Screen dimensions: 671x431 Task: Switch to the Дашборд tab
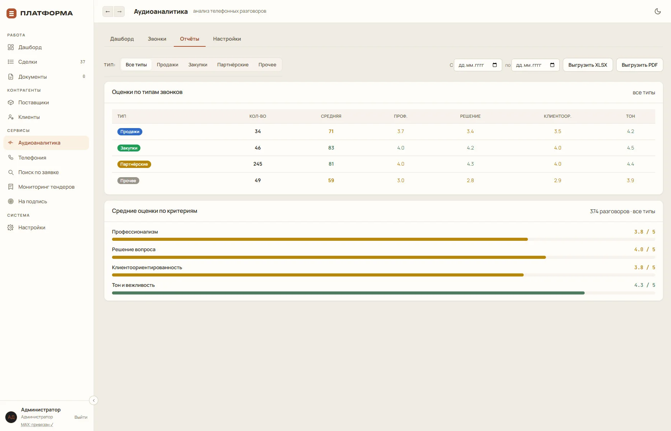122,39
